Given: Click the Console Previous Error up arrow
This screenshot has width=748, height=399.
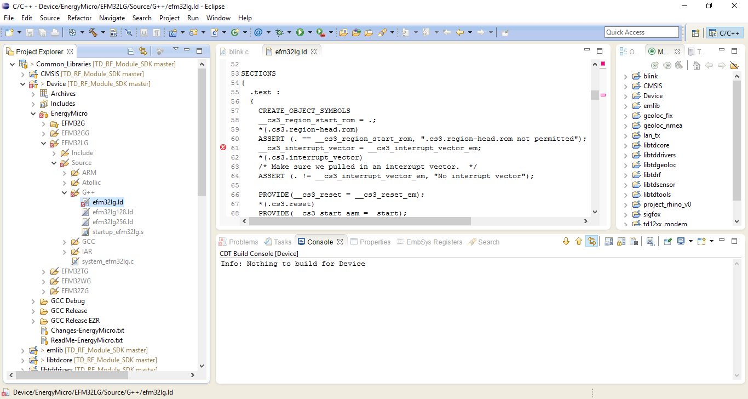Looking at the screenshot, I should [x=579, y=241].
